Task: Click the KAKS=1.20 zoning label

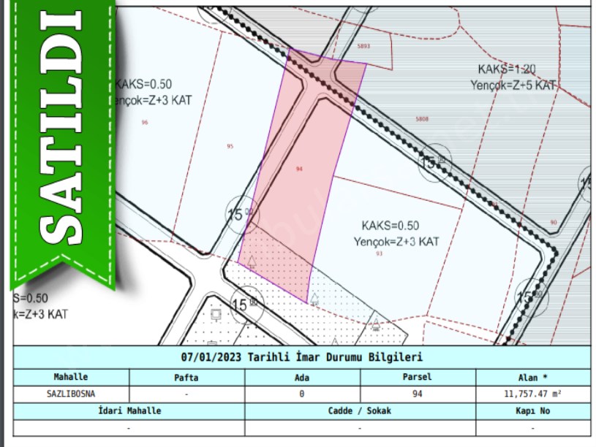Action: tap(507, 69)
